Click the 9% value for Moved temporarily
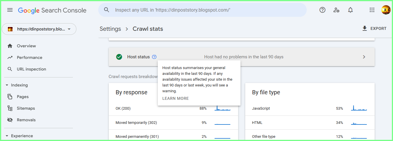393x141 pixels. coord(204,123)
